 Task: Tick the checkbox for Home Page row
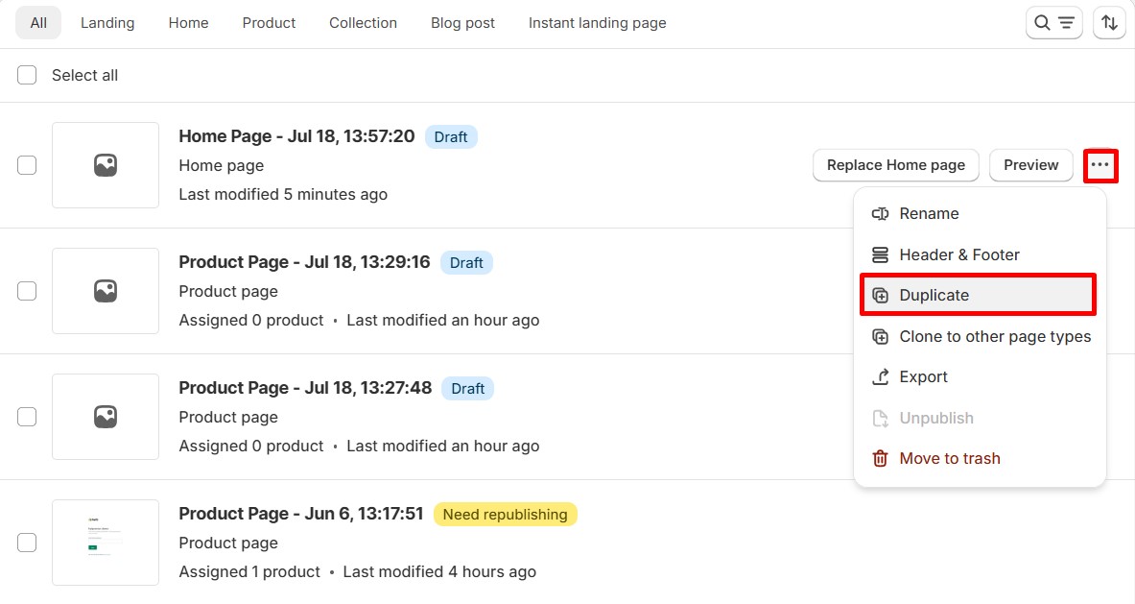pyautogui.click(x=27, y=165)
